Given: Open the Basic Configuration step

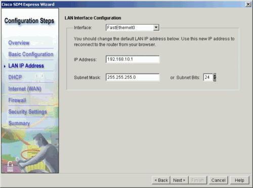Looking at the screenshot, I should tap(31, 54).
